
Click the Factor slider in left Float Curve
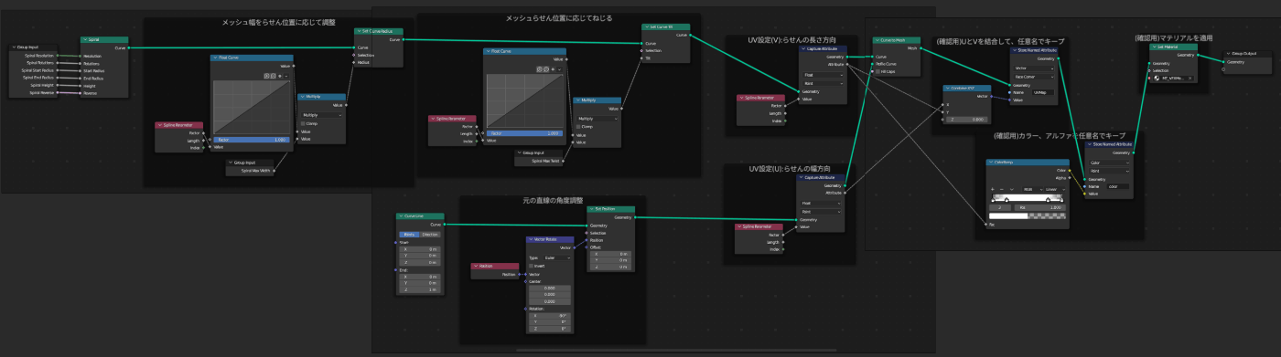click(x=251, y=140)
